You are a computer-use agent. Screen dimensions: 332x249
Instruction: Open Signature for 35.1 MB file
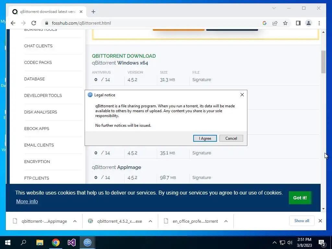[202, 153]
